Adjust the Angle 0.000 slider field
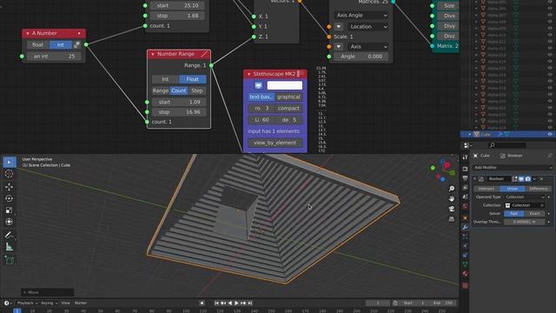Image resolution: width=556 pixels, height=313 pixels. pos(361,57)
